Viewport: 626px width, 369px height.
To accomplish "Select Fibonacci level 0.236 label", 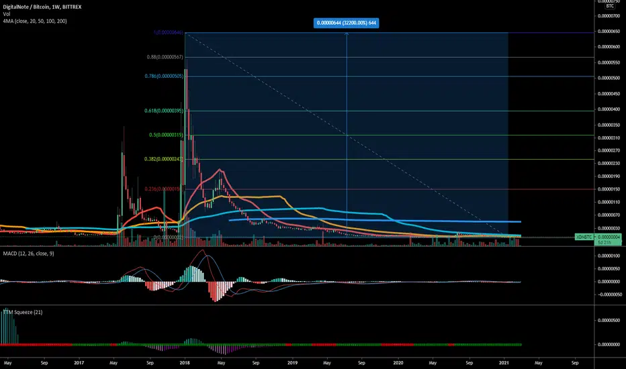I will [164, 189].
